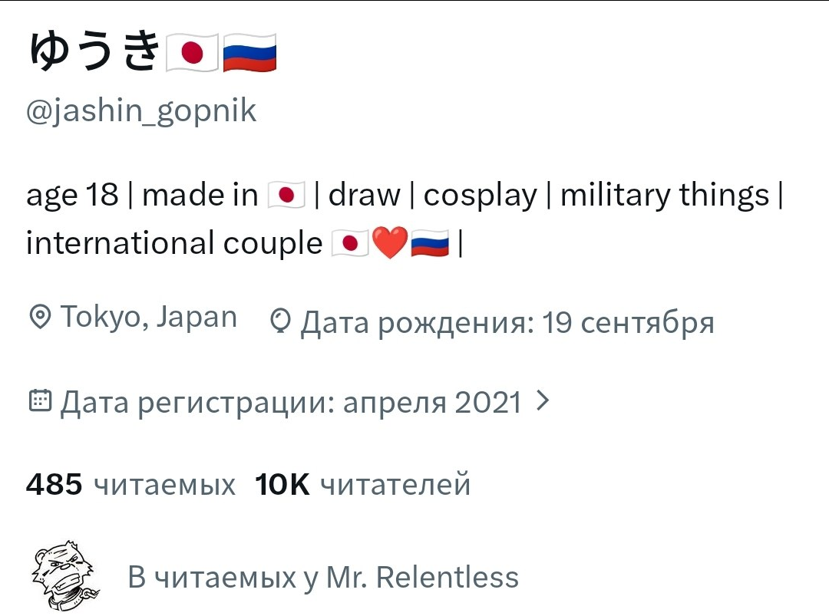Open the 485 читаемых following list
The image size is (829, 616).
pyautogui.click(x=130, y=484)
